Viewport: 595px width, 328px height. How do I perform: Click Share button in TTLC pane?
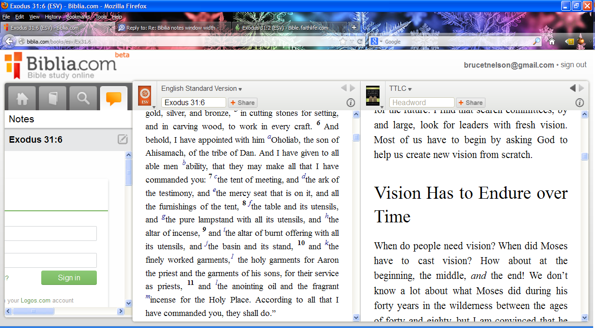click(x=470, y=103)
